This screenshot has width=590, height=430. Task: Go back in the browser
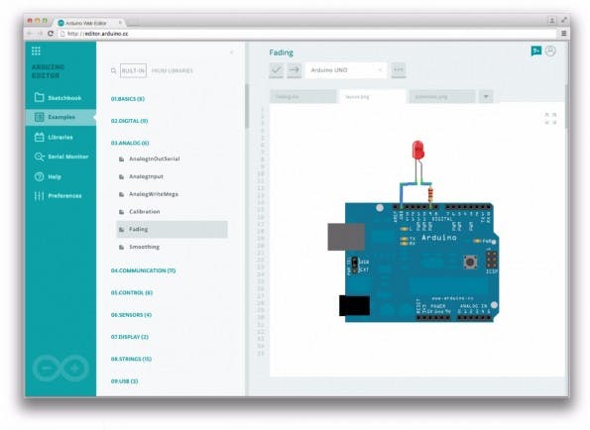(x=30, y=34)
